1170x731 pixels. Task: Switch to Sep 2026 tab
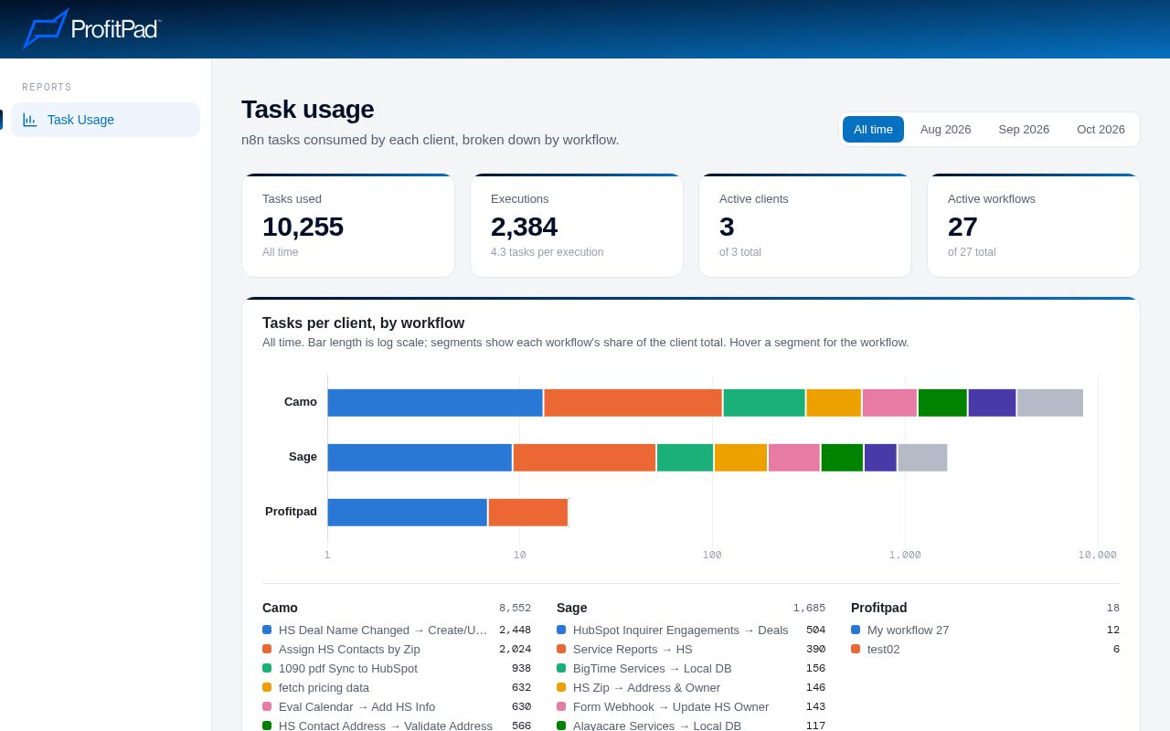(1024, 129)
